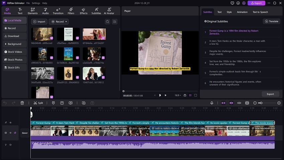Adjust the timeline zoom slider

pos(261,103)
